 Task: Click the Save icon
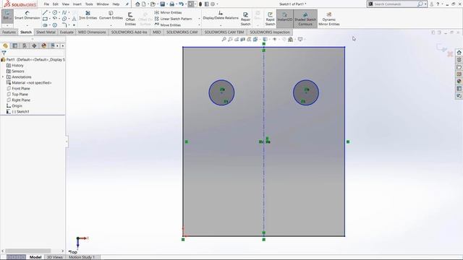tap(162, 4)
